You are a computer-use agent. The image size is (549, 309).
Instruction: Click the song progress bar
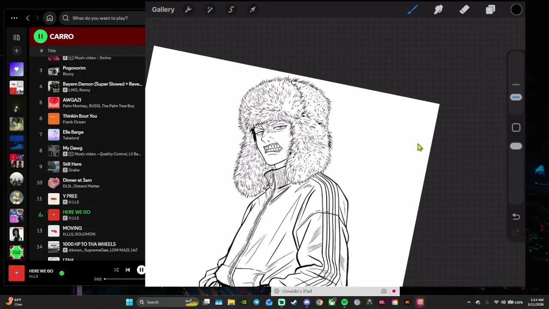click(x=124, y=279)
